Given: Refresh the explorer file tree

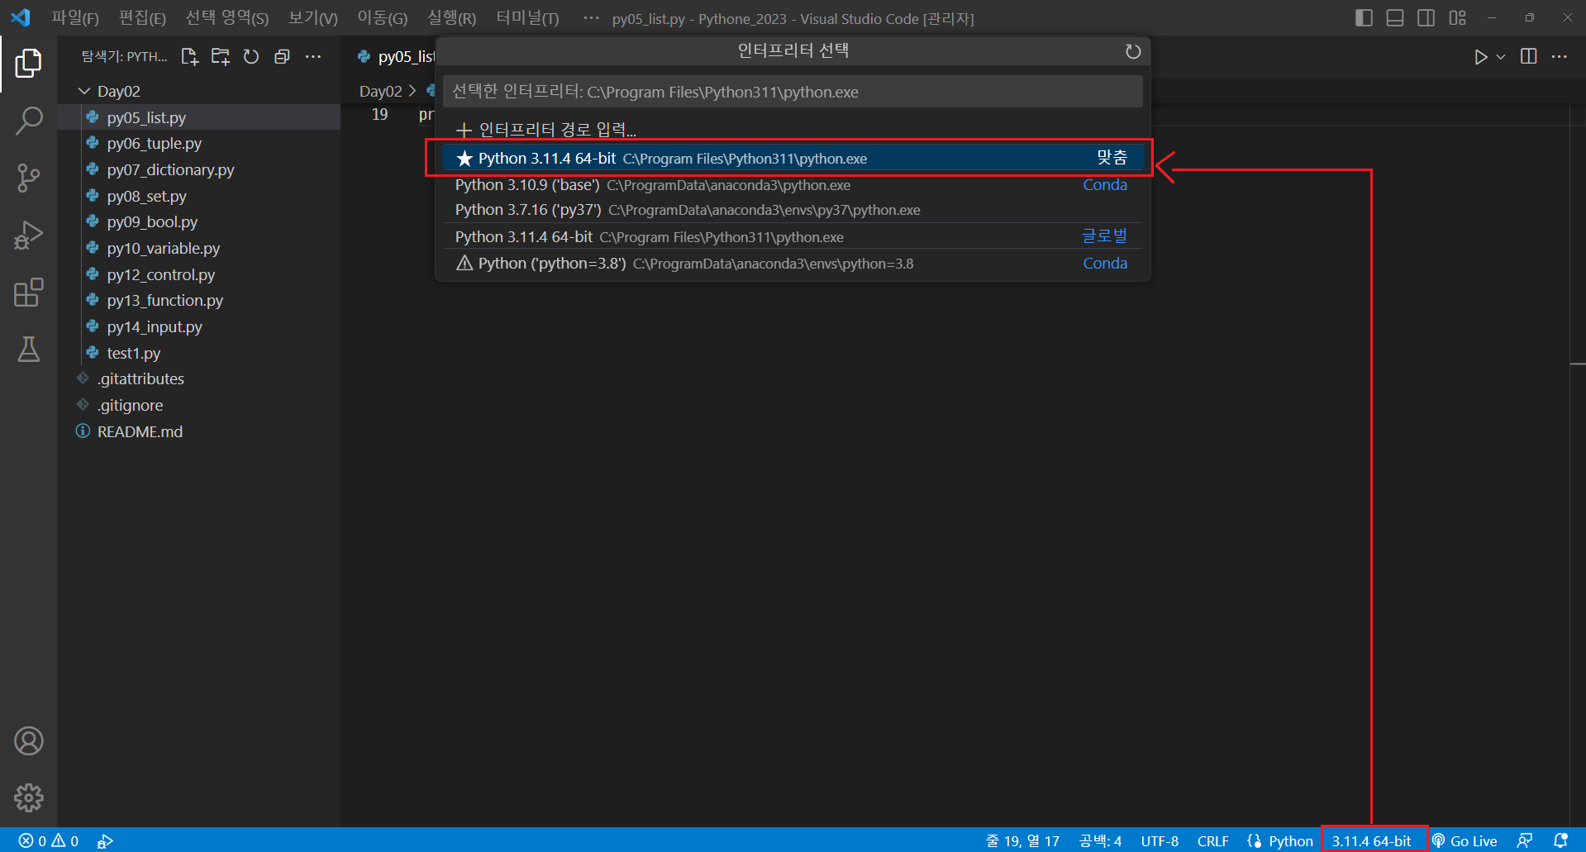Looking at the screenshot, I should [251, 56].
